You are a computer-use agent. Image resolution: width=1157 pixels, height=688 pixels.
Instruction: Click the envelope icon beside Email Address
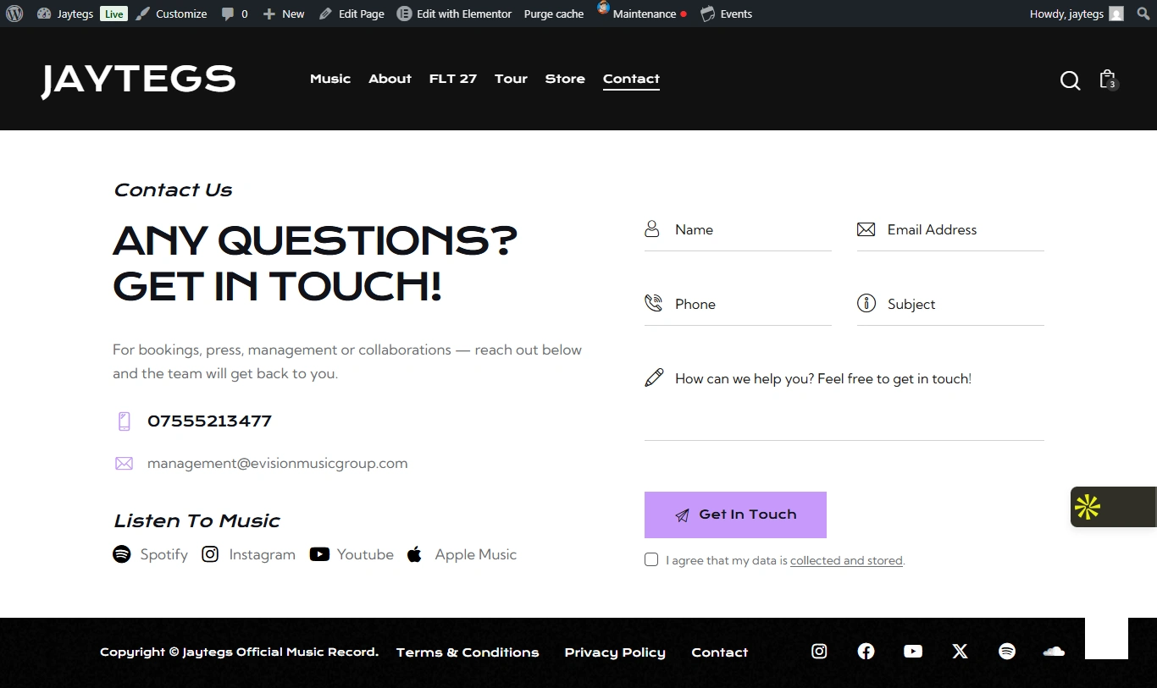(x=866, y=229)
